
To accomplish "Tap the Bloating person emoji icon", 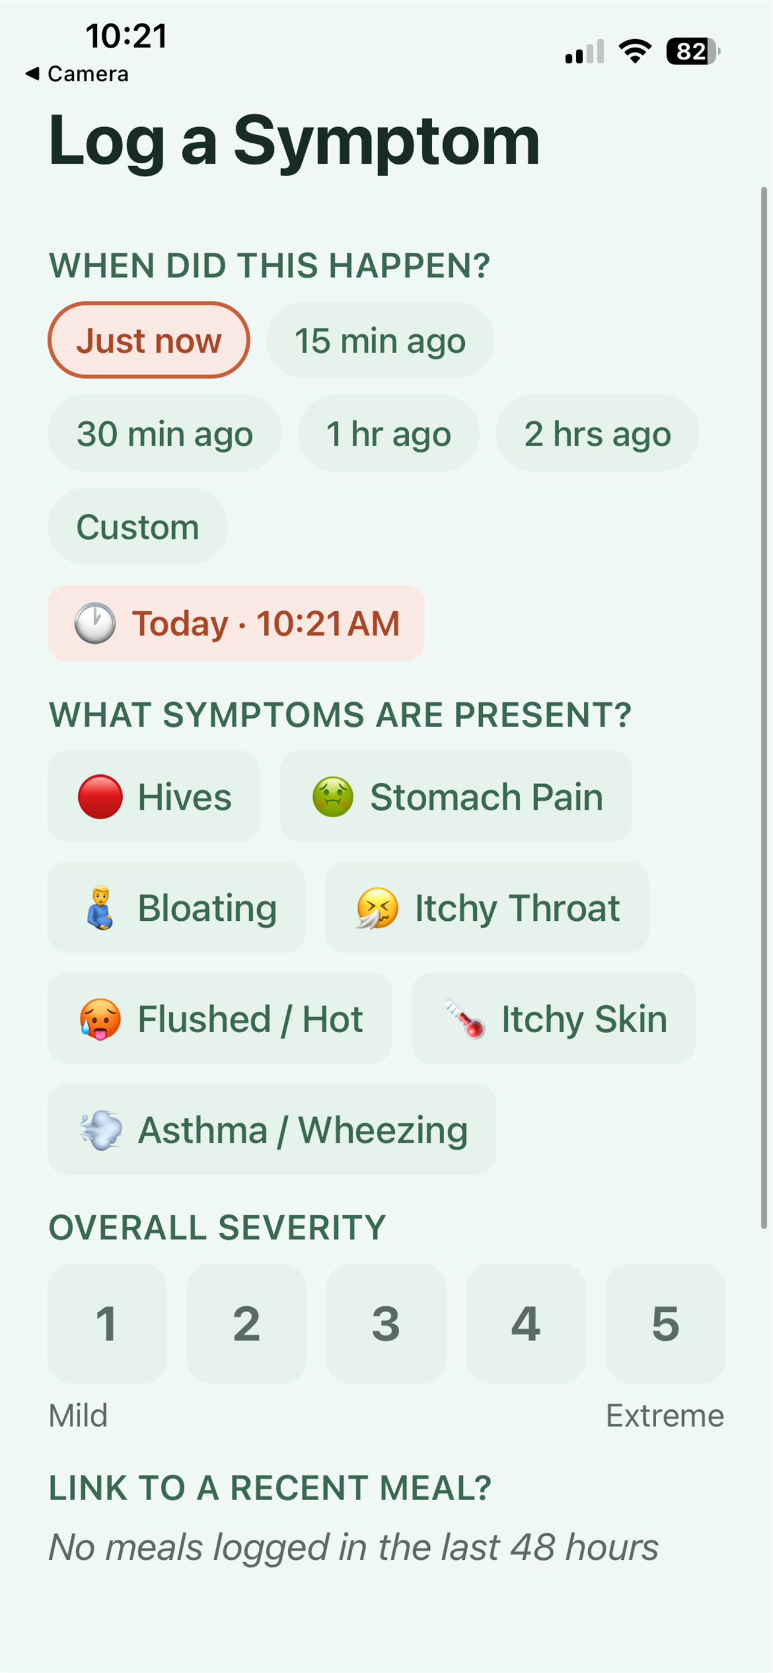I will 100,908.
